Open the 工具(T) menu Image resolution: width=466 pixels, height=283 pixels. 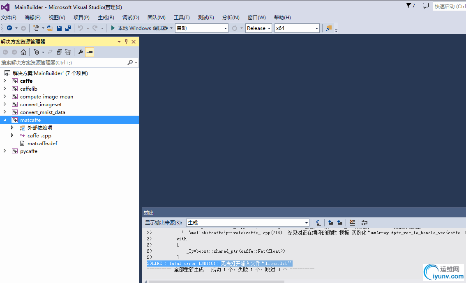click(182, 17)
